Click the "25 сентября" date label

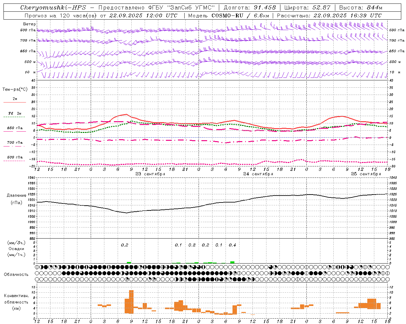366,174
